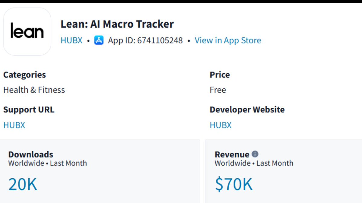362x203 pixels.
Task: Click the 20K downloads figure
Action: click(x=23, y=184)
